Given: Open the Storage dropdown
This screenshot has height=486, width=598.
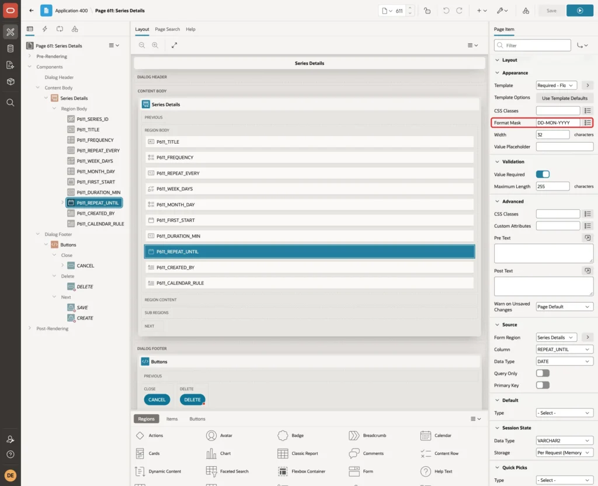Looking at the screenshot, I should tap(565, 453).
